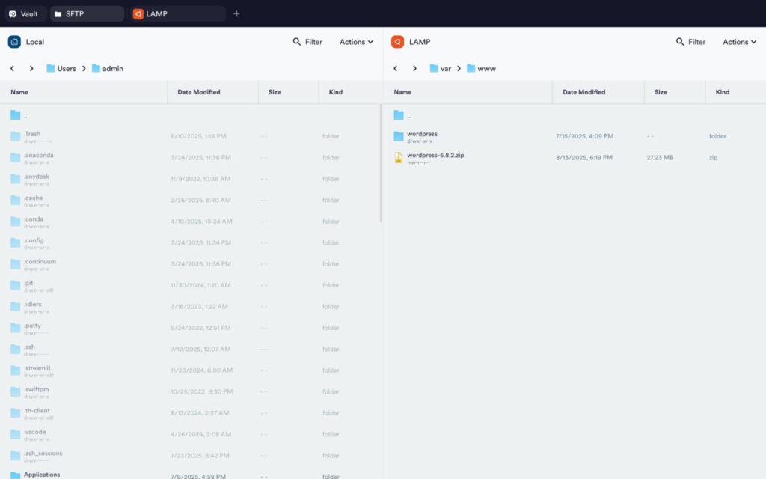Select the .vscode folder icon
The image size is (766, 479).
16,434
